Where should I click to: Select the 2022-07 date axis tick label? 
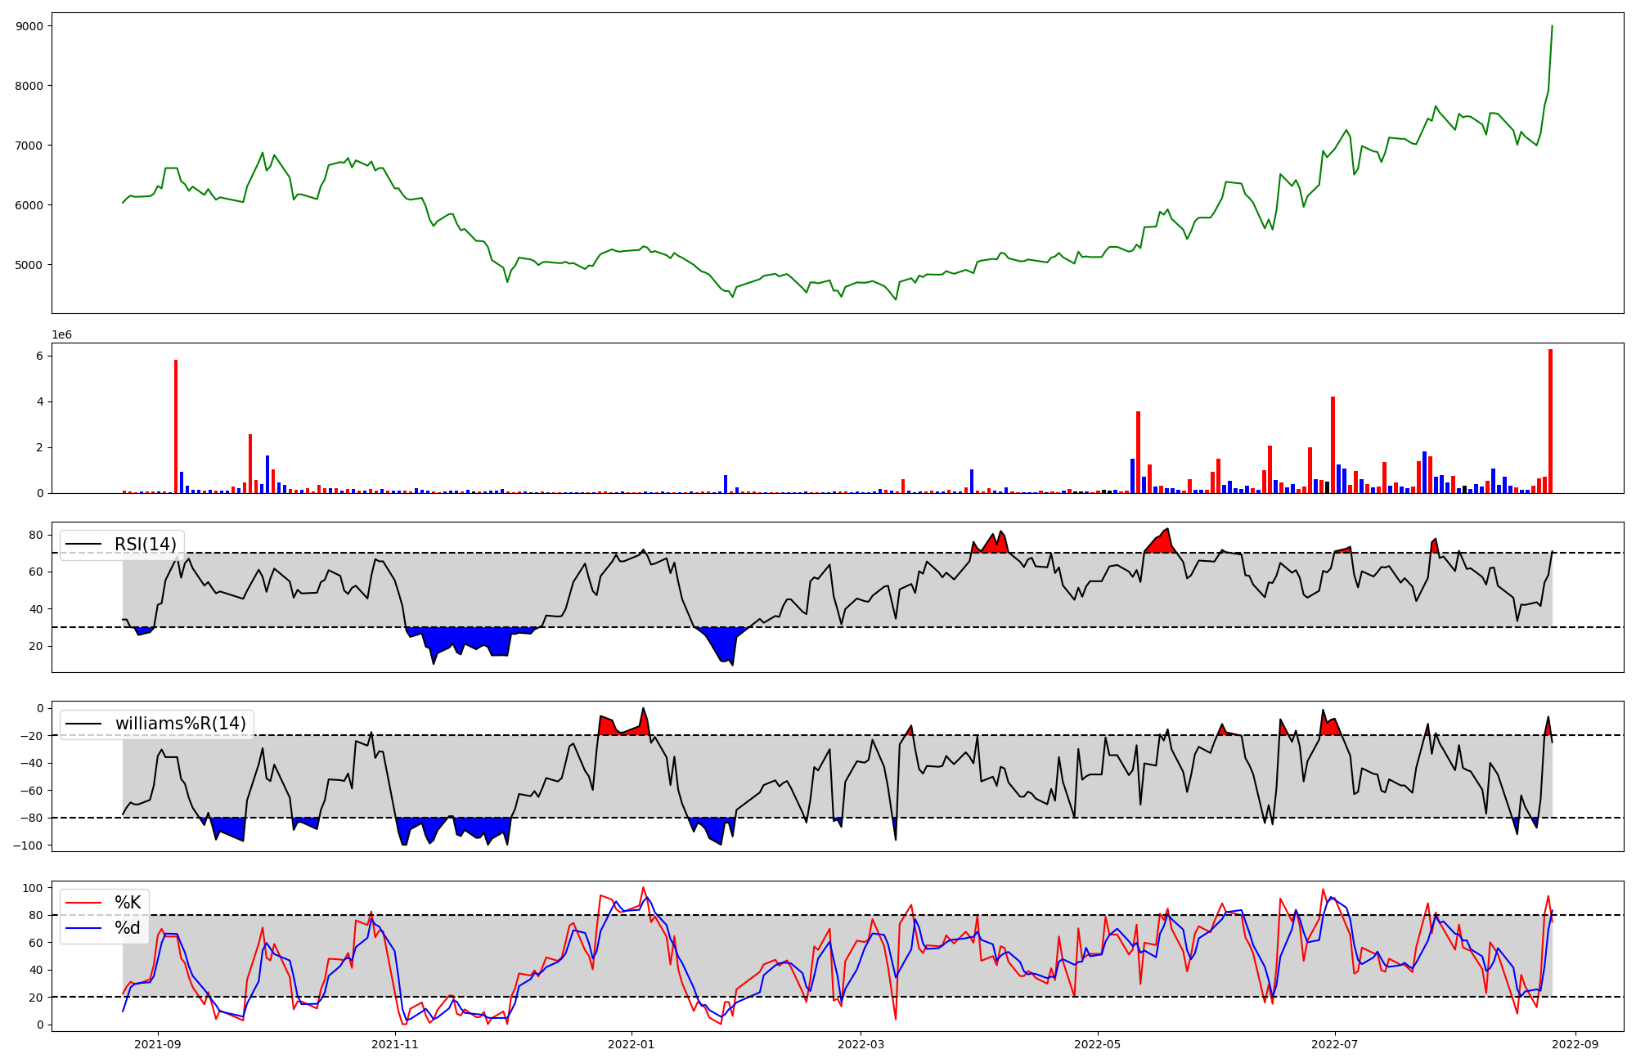tap(1335, 1044)
